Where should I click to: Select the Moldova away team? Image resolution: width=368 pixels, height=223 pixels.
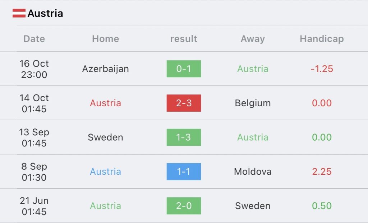253,171
